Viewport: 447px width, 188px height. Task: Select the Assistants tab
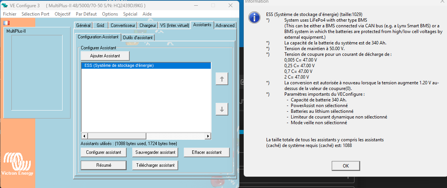(x=202, y=25)
